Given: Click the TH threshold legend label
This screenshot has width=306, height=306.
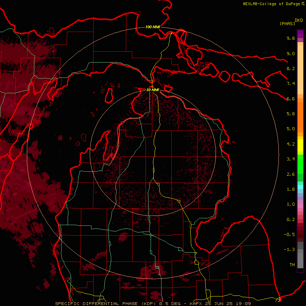Looking at the screenshot, I should (x=292, y=265).
